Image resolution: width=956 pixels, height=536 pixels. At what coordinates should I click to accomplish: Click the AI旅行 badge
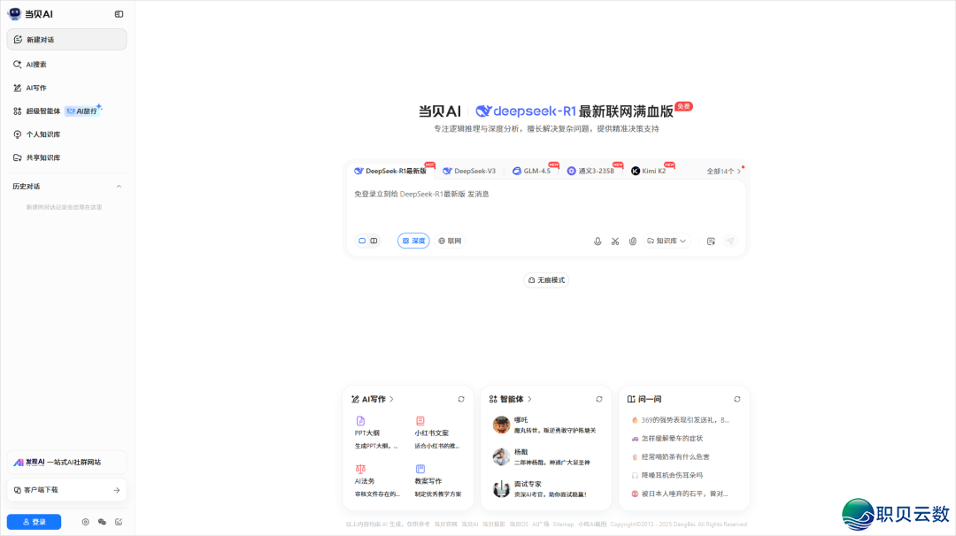(81, 111)
